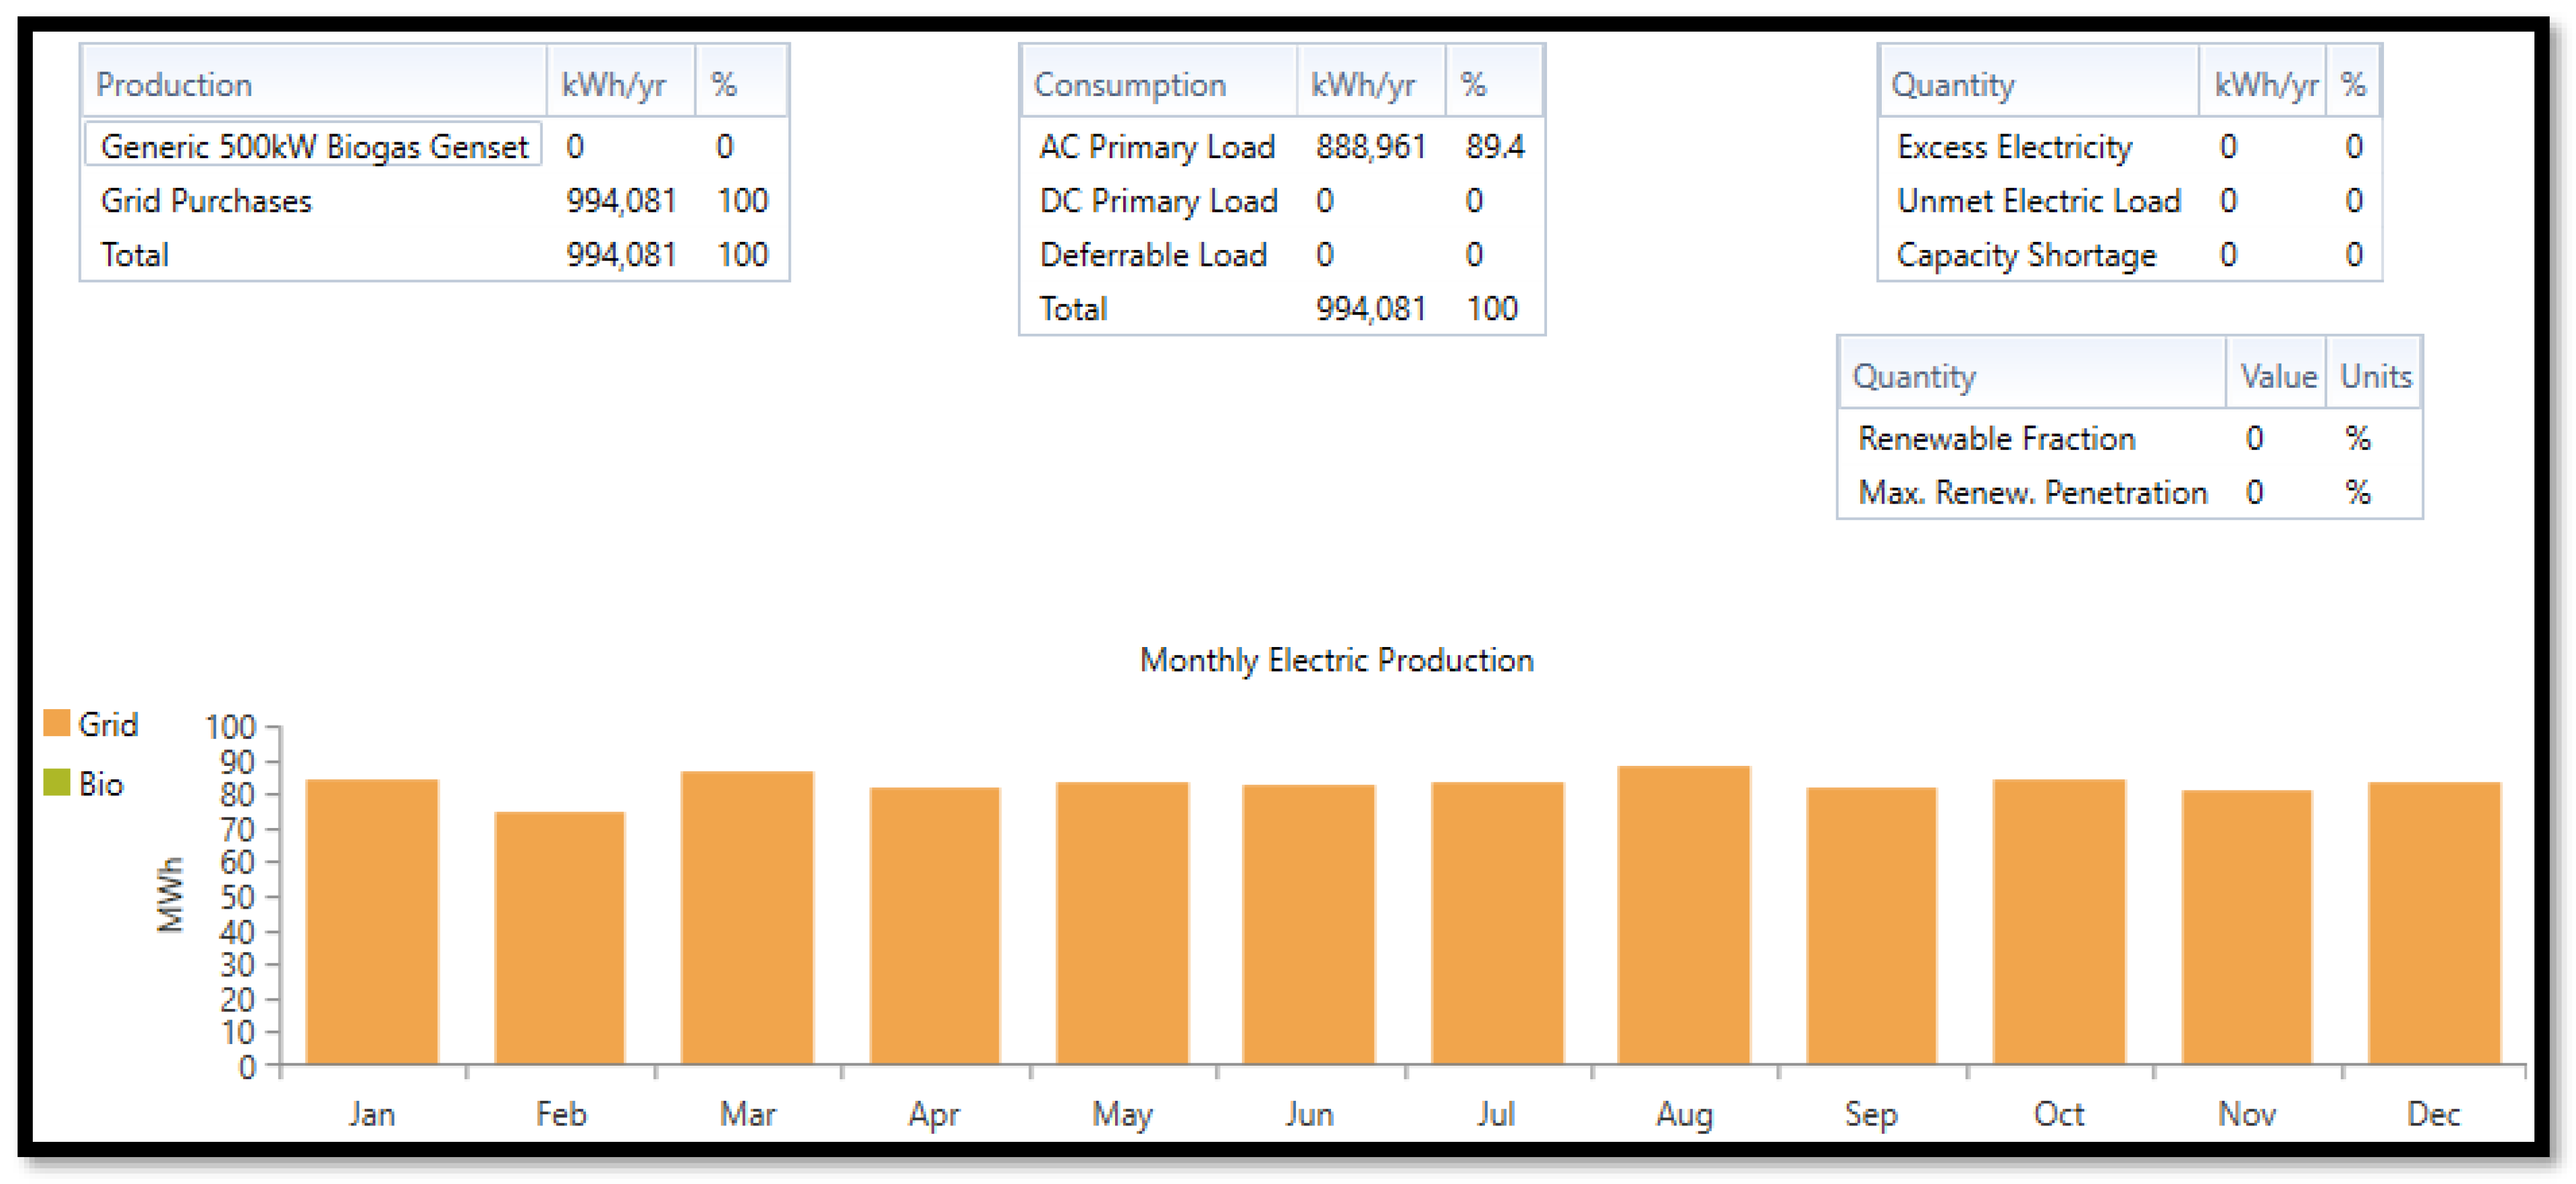Screen dimensions: 2576x1184
Task: Select the DC Primary Load row
Action: [1158, 201]
